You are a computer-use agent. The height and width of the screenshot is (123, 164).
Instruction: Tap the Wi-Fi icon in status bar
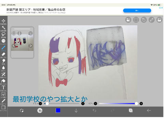coord(152,5)
